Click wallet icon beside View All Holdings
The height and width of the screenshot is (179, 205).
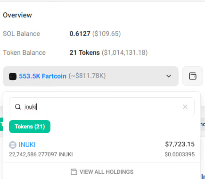[74, 172]
